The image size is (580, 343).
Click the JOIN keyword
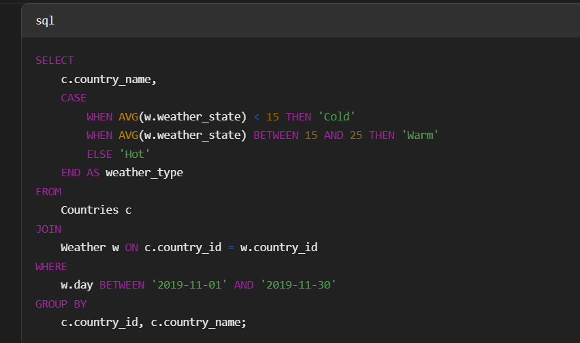coord(48,229)
